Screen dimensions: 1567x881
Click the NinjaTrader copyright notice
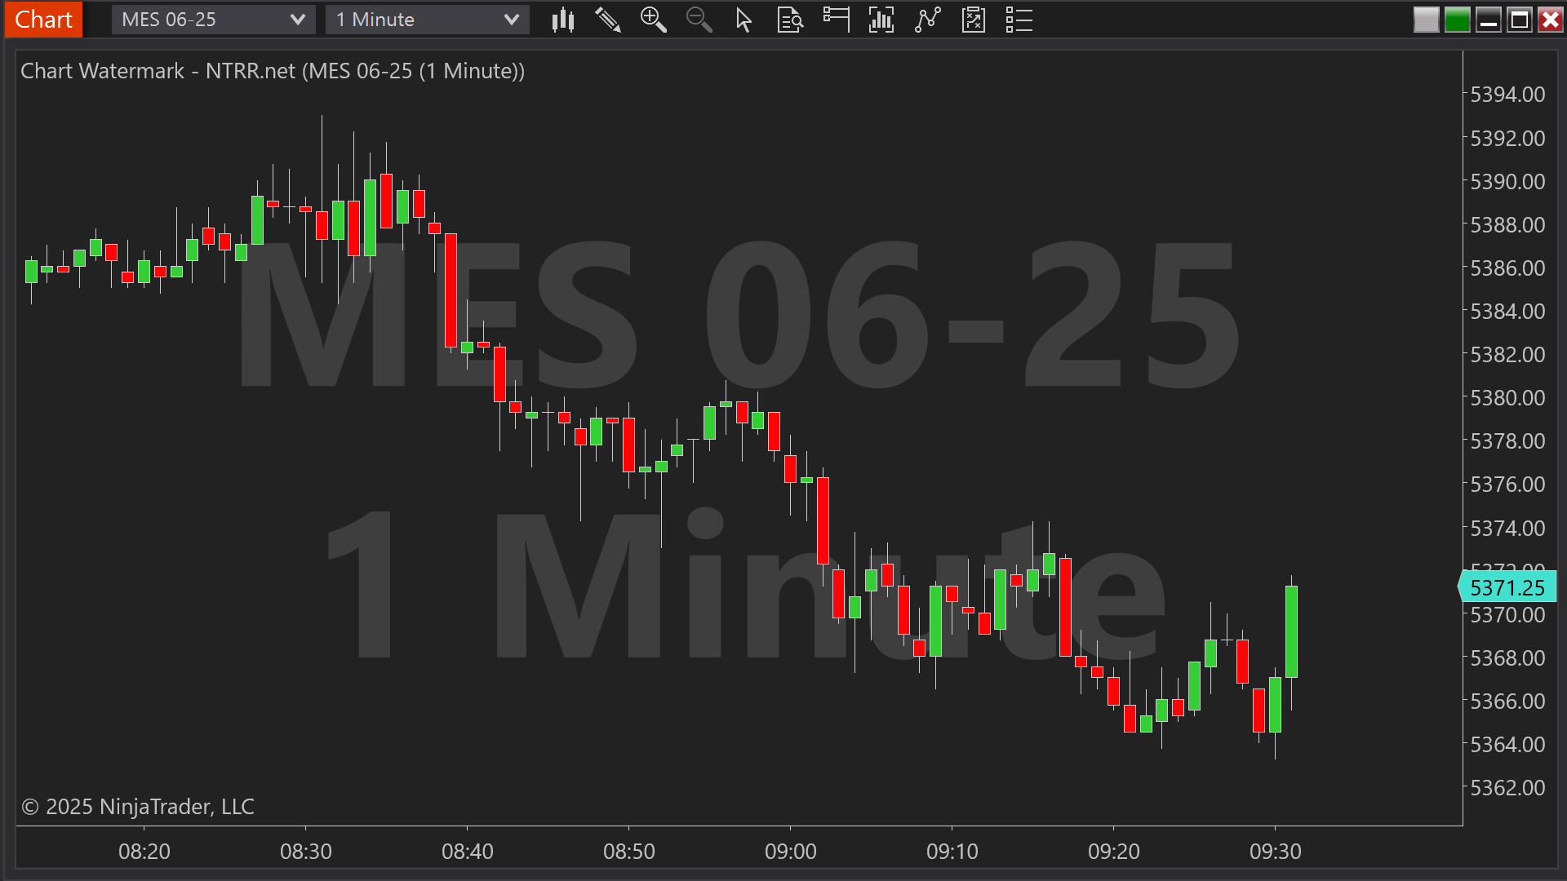click(x=136, y=807)
